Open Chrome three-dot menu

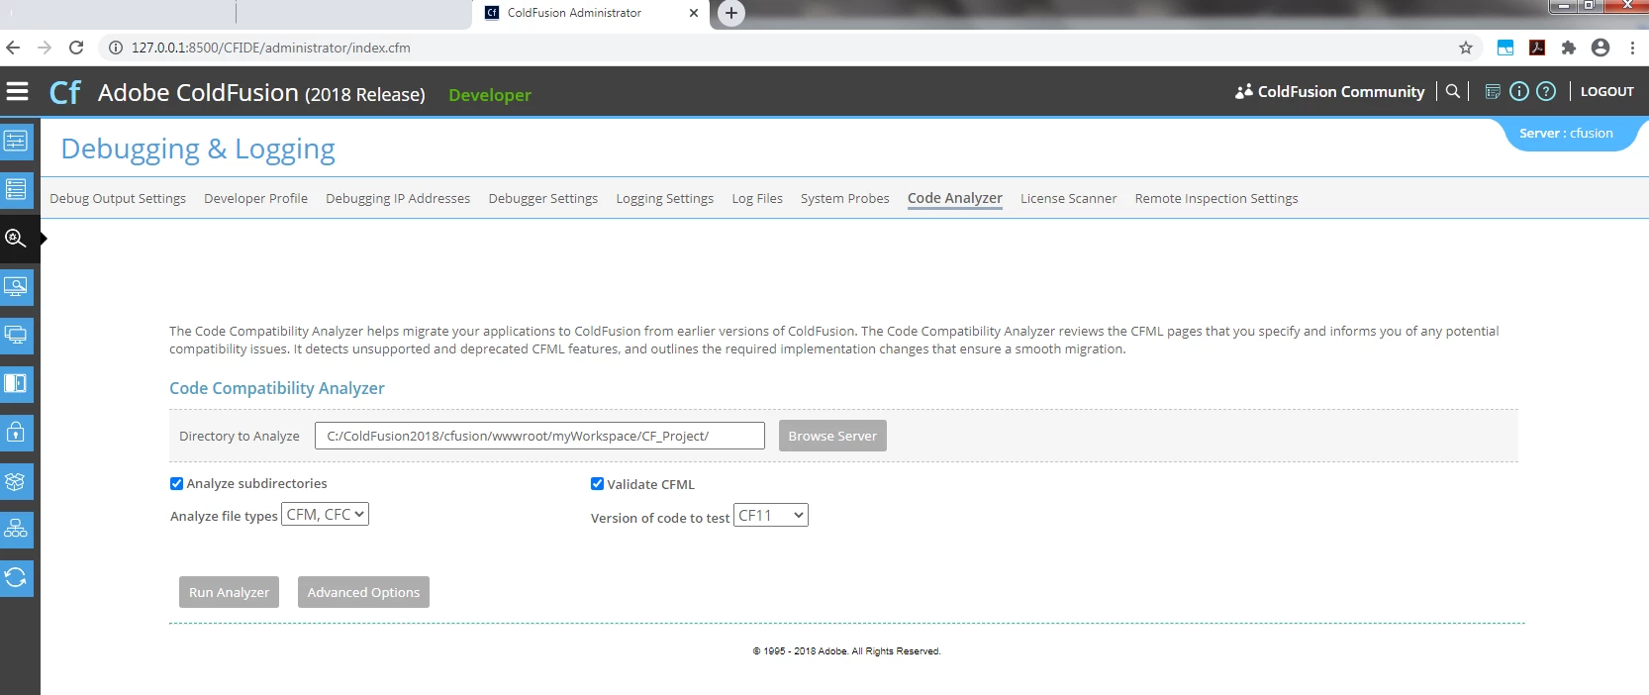pos(1632,48)
